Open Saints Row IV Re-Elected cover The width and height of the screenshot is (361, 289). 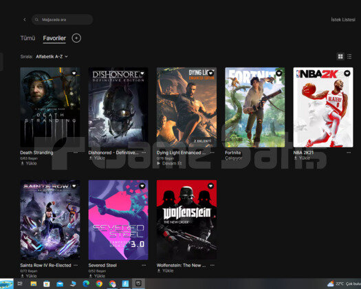(50, 220)
